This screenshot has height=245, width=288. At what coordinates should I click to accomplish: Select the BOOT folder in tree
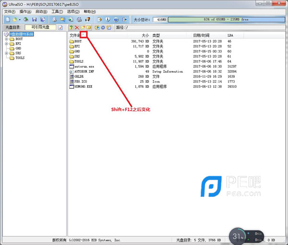[19, 39]
